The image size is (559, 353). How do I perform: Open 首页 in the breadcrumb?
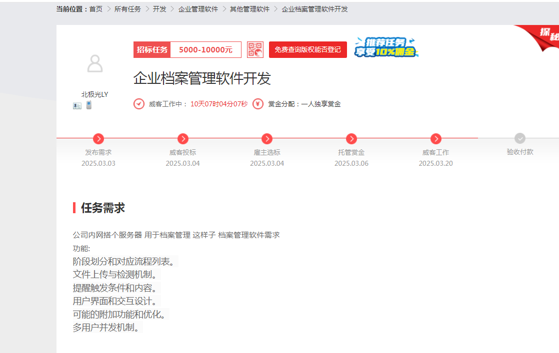96,9
